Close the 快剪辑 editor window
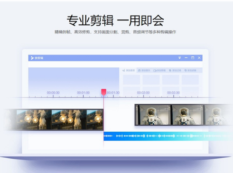 point(199,58)
